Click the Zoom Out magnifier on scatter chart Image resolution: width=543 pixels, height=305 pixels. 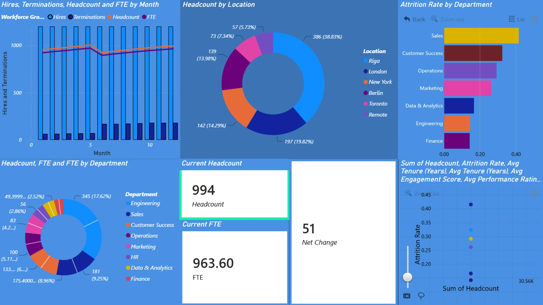pyautogui.click(x=408, y=193)
